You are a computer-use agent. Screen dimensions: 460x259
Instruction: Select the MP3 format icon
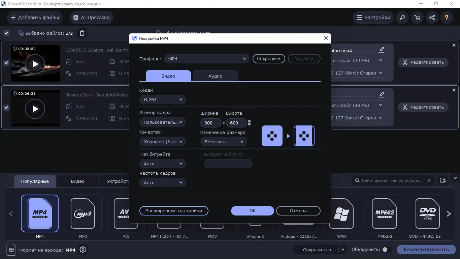pos(83,213)
